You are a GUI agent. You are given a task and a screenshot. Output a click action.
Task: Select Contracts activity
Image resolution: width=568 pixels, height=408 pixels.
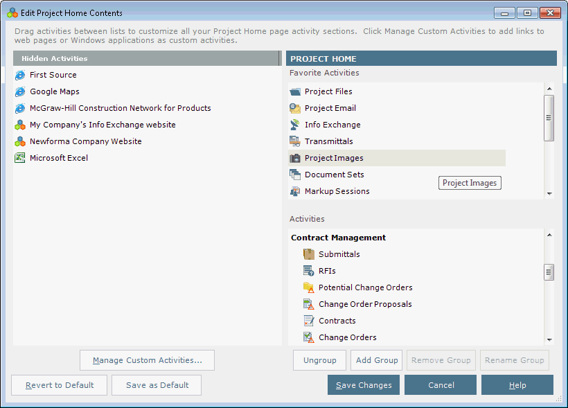point(337,321)
